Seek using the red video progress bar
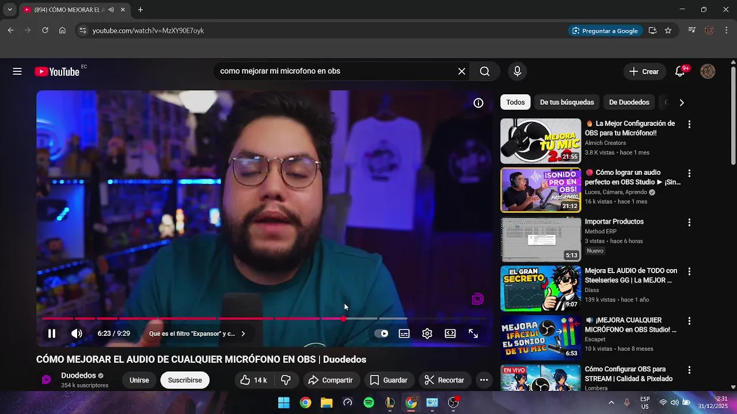 (265, 319)
